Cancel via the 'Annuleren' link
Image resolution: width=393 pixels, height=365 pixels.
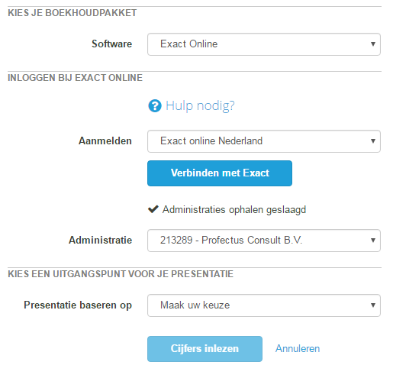(298, 348)
